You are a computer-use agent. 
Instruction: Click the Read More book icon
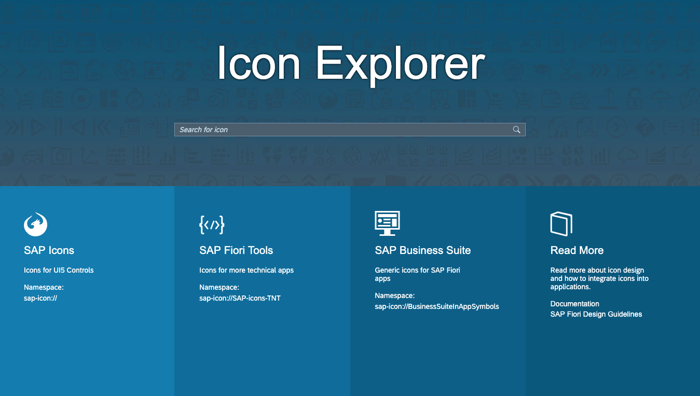click(x=561, y=224)
